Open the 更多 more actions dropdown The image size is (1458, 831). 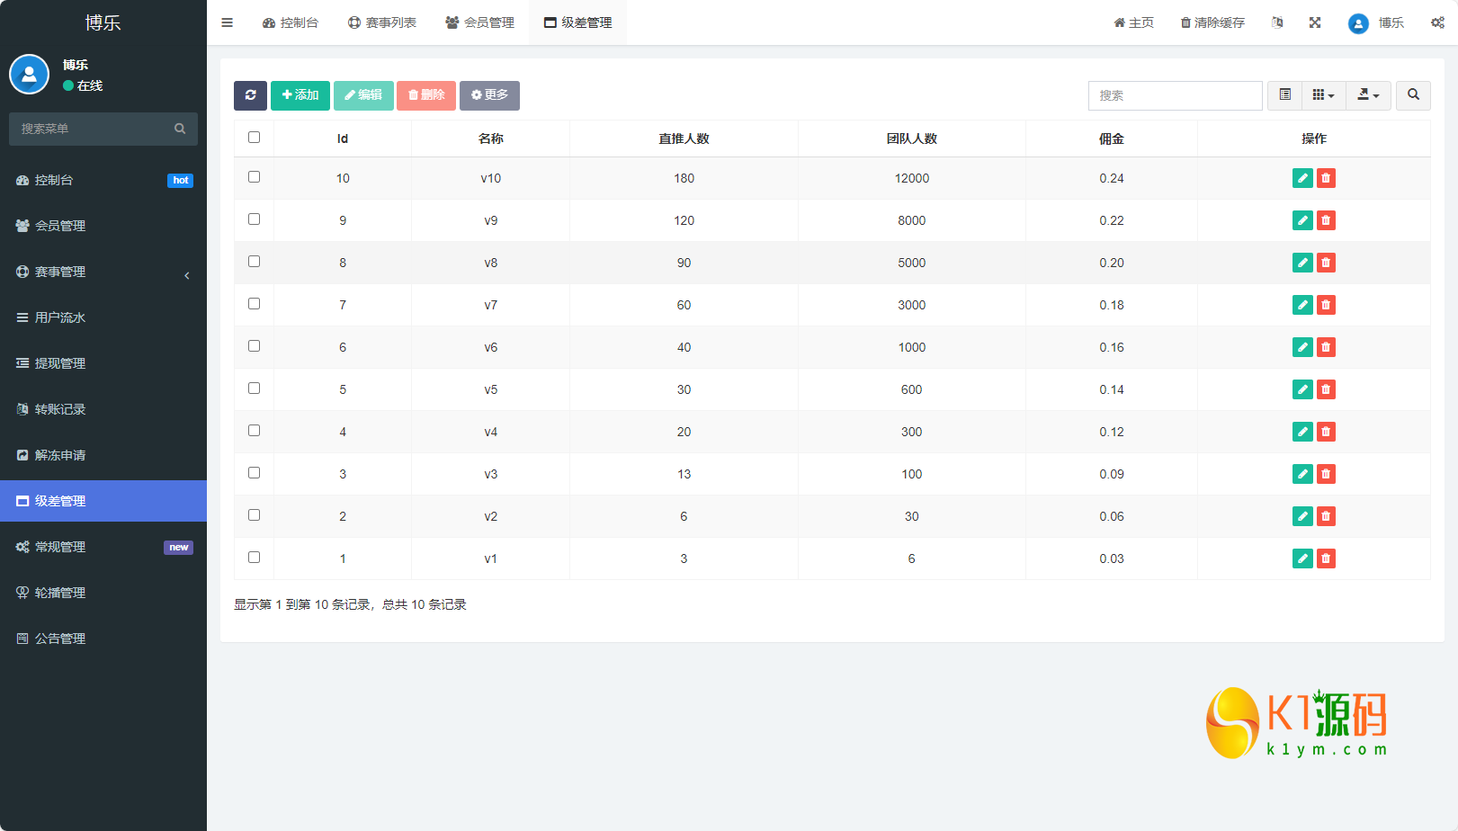[489, 95]
